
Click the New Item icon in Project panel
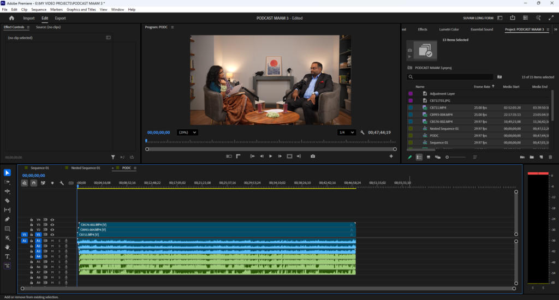coord(541,157)
